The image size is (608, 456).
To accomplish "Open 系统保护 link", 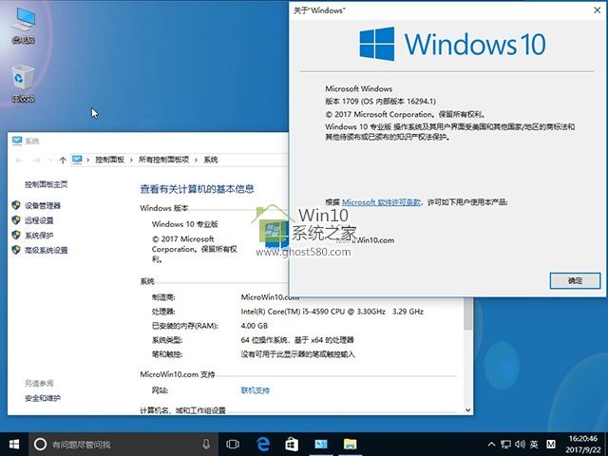I will 39,236.
